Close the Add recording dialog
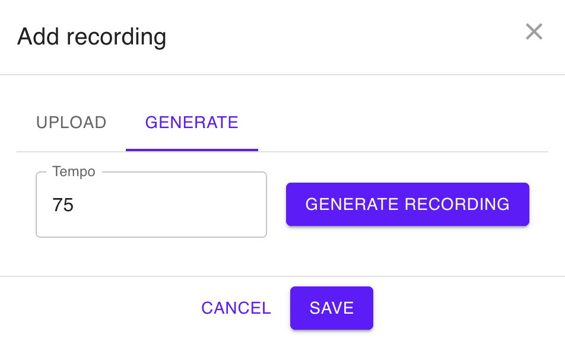The image size is (565, 338). pyautogui.click(x=534, y=31)
